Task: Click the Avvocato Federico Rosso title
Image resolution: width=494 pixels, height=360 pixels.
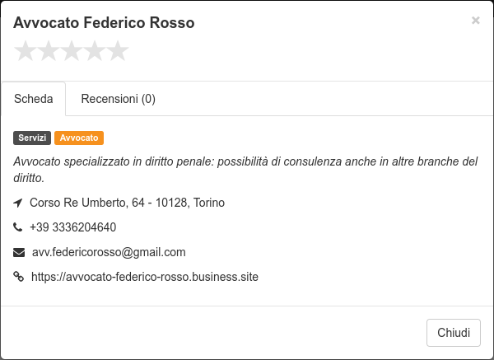Action: pos(104,23)
